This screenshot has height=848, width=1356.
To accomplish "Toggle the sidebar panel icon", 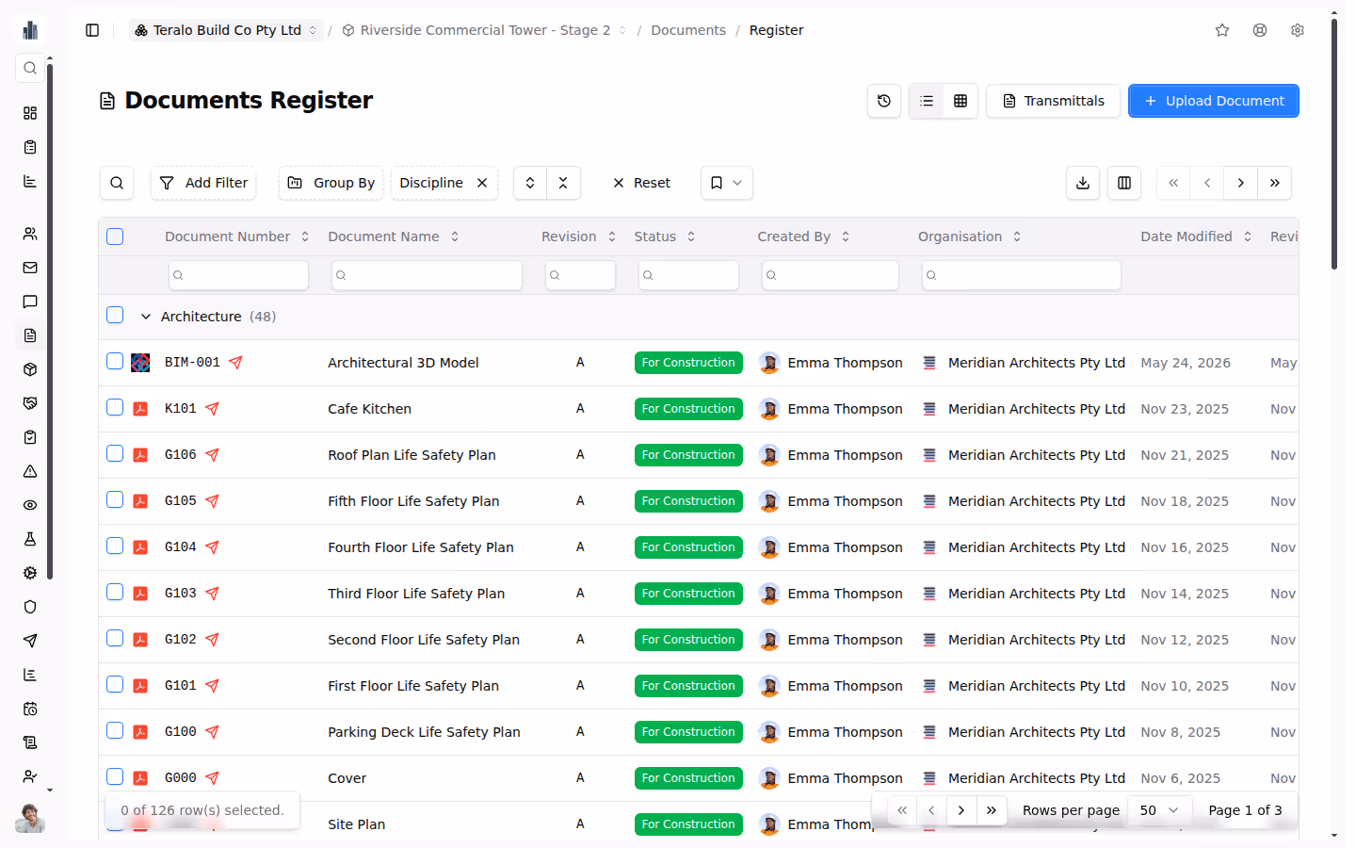I will (x=92, y=30).
